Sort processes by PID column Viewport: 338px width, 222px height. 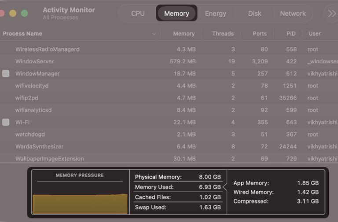(291, 34)
